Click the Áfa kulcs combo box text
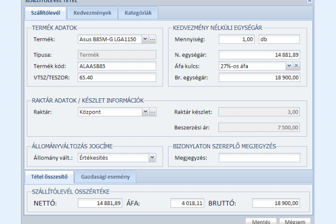 [x=253, y=66]
